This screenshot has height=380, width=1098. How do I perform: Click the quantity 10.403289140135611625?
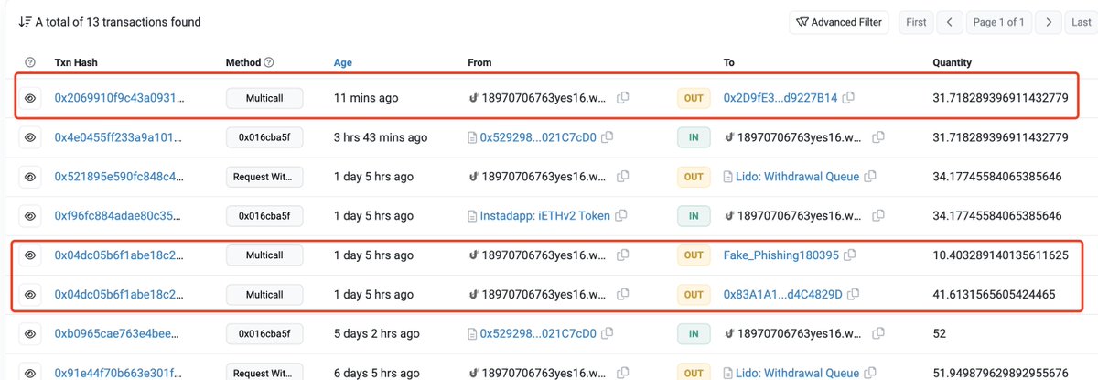coord(1001,255)
